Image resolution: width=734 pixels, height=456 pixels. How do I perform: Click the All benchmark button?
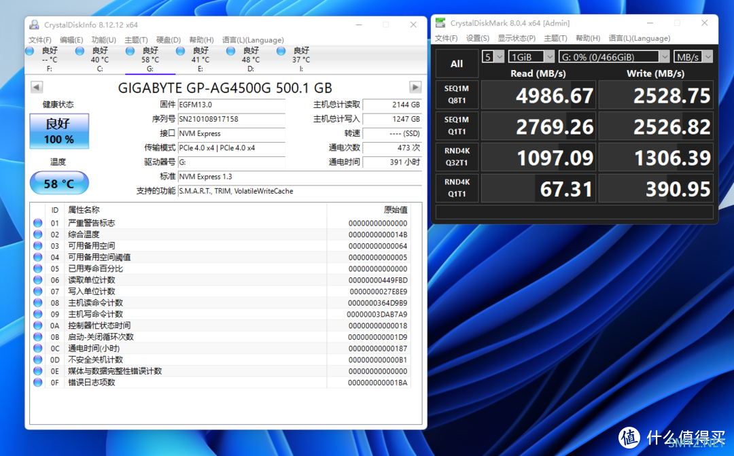(x=457, y=64)
